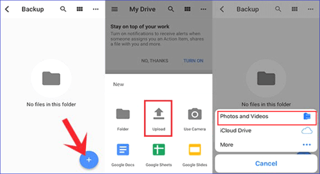
Task: Click empty folder icon in right Backup screen
Action: [x=266, y=78]
